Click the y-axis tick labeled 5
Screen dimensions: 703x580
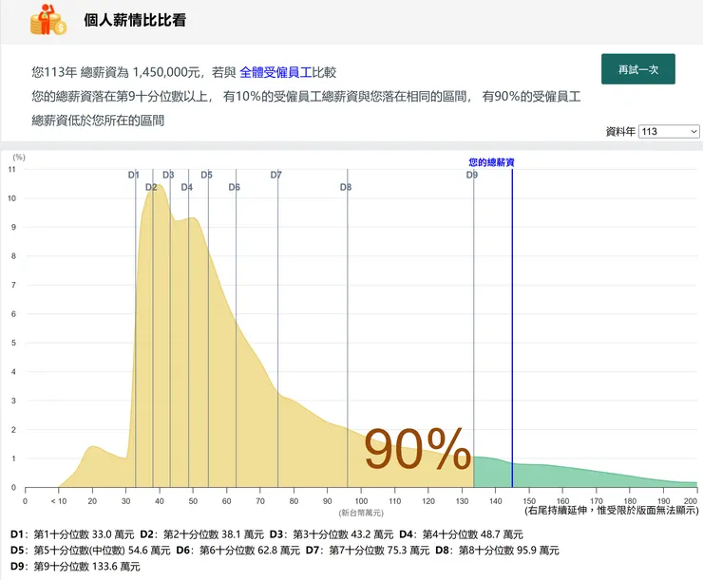coord(13,343)
